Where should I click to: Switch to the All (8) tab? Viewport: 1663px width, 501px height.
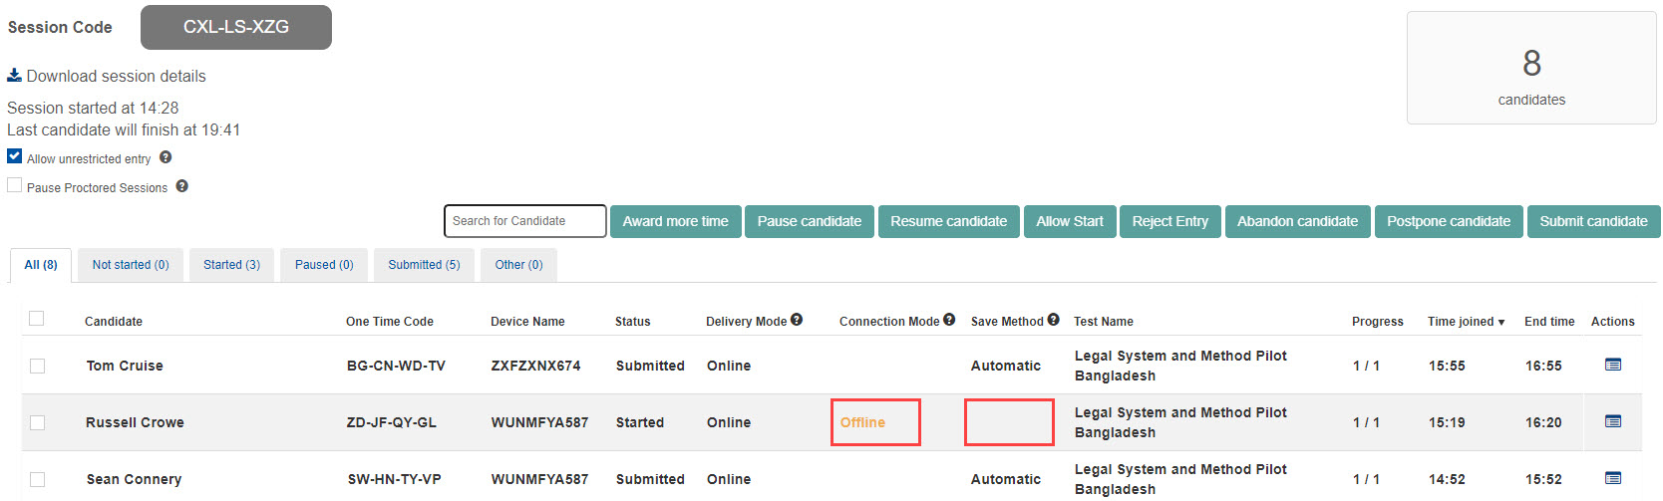click(x=41, y=265)
